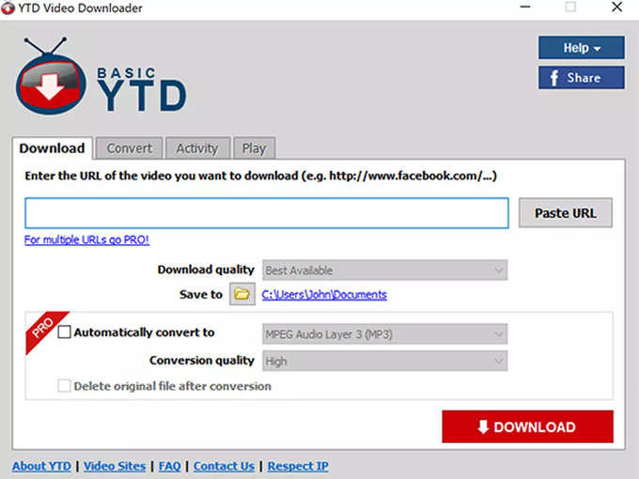The height and width of the screenshot is (479, 639).
Task: Open the Conversion quality High dropdown
Action: click(384, 361)
